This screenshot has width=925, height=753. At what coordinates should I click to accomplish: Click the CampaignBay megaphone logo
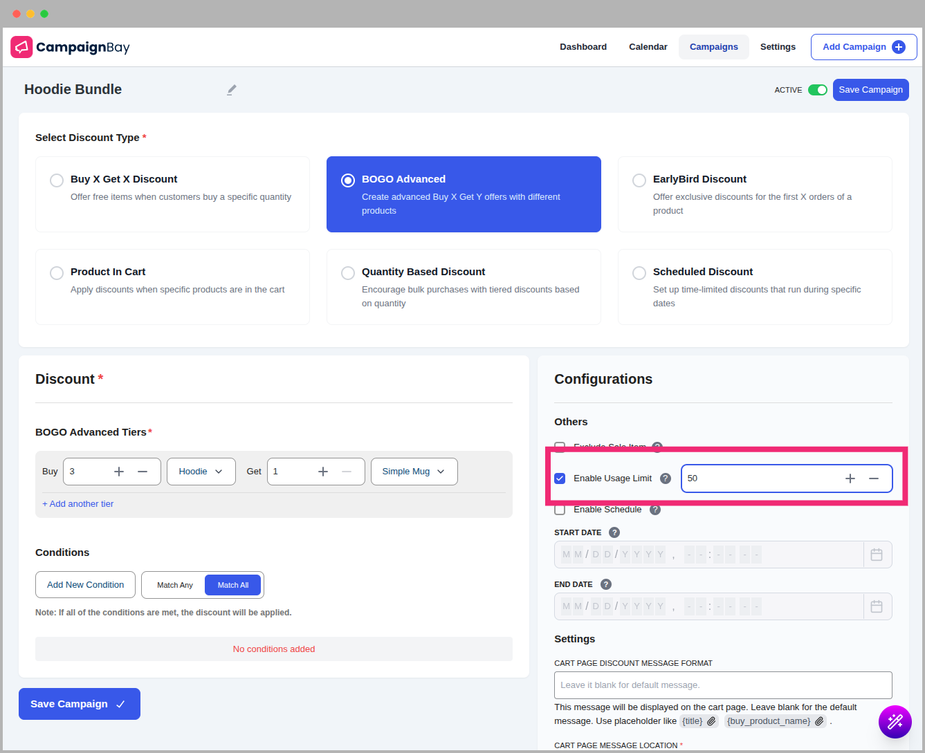click(22, 47)
